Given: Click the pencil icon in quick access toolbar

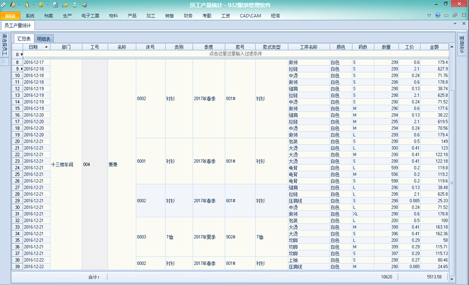Looking at the screenshot, I should [4, 5].
